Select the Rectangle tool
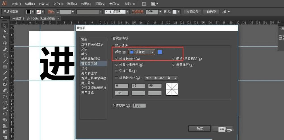 [5, 67]
